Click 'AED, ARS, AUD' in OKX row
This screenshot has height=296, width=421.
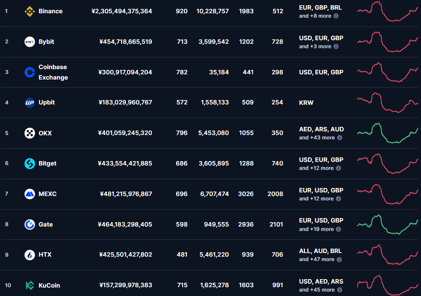click(x=321, y=129)
